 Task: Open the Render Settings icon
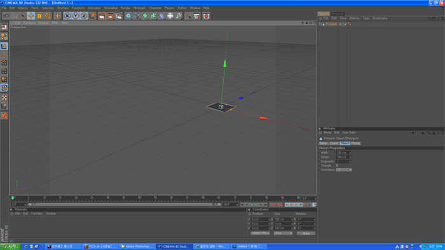click(x=118, y=16)
